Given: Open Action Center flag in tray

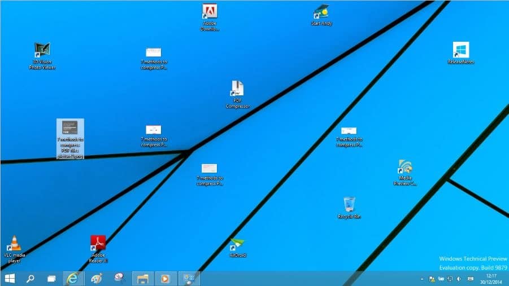Looking at the screenshot, I should coord(432,279).
